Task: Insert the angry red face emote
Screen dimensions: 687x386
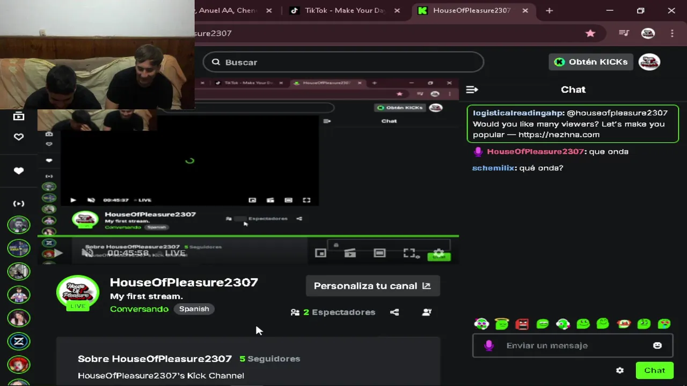Action: tap(522, 324)
